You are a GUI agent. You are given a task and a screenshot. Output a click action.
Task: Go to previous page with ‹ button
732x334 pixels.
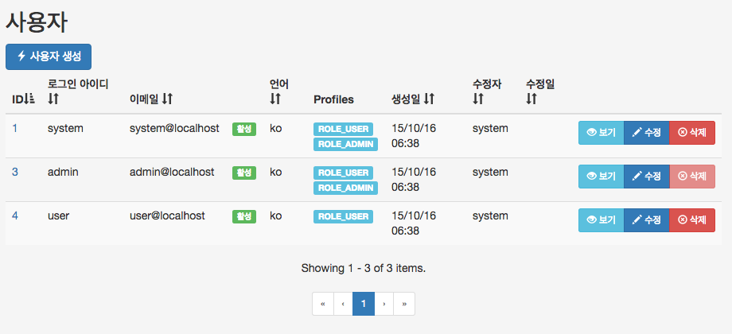pos(343,304)
